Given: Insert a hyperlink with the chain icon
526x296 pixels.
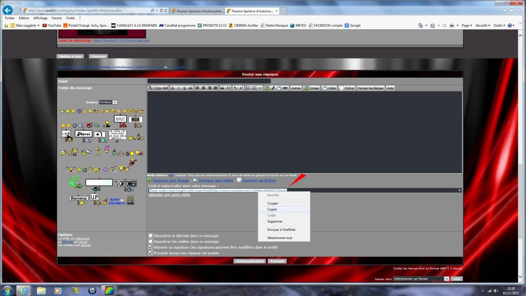Looking at the screenshot, I should tap(286, 88).
